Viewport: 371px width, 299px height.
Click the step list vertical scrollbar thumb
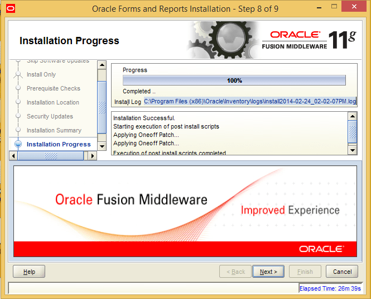[x=102, y=107]
